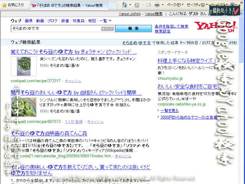This screenshot has height=184, width=245.
Task: Open result 覚えておこう! そら豆のゆで方
Action: click(x=73, y=52)
